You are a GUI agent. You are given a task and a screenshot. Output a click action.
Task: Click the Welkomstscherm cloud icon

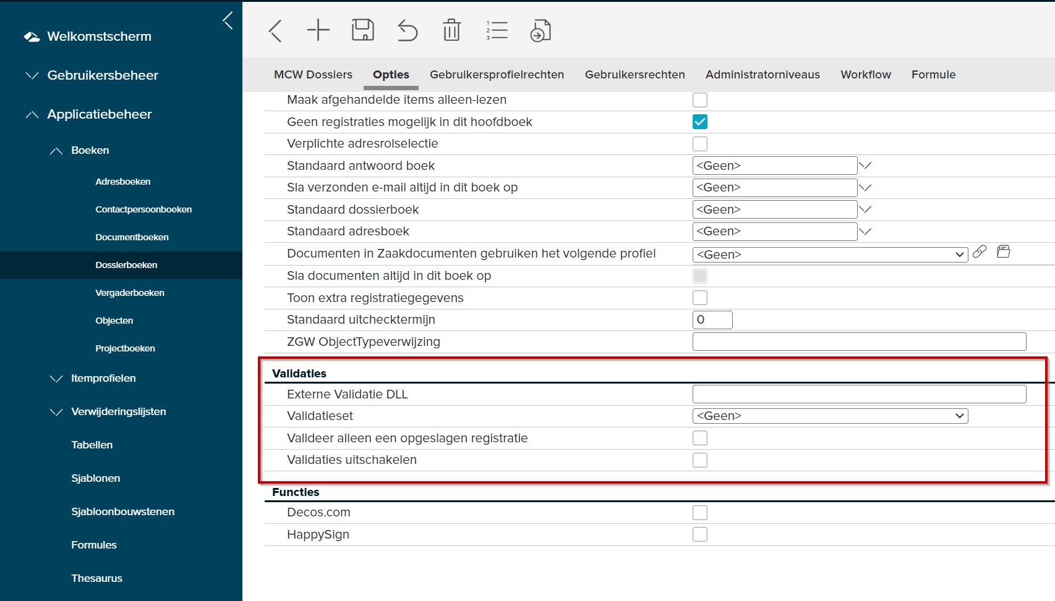[x=32, y=37]
